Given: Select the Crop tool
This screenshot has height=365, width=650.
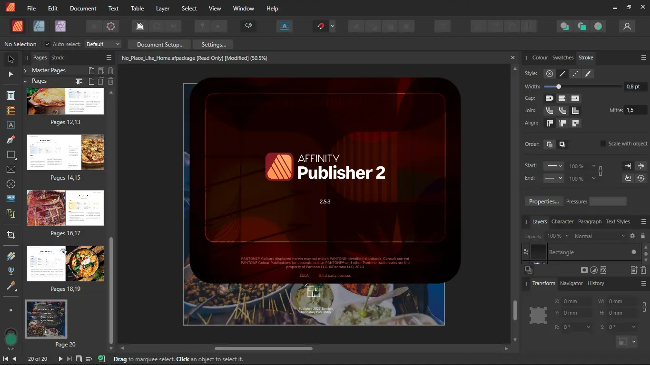Looking at the screenshot, I should point(10,235).
